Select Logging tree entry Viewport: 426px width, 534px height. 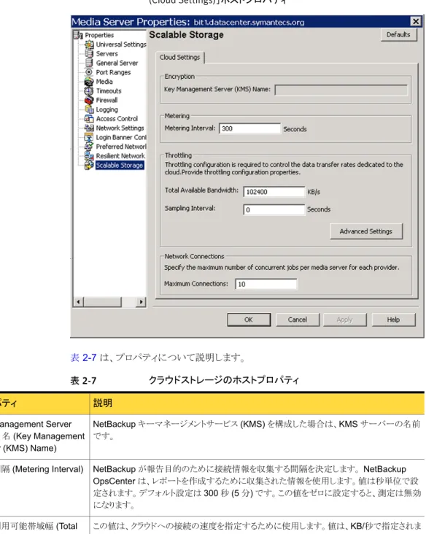[x=107, y=109]
